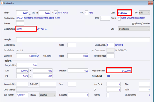Screen dimensions: 154x102
Task: Click the CENTRO 1 label
Action: [x=119, y=45]
